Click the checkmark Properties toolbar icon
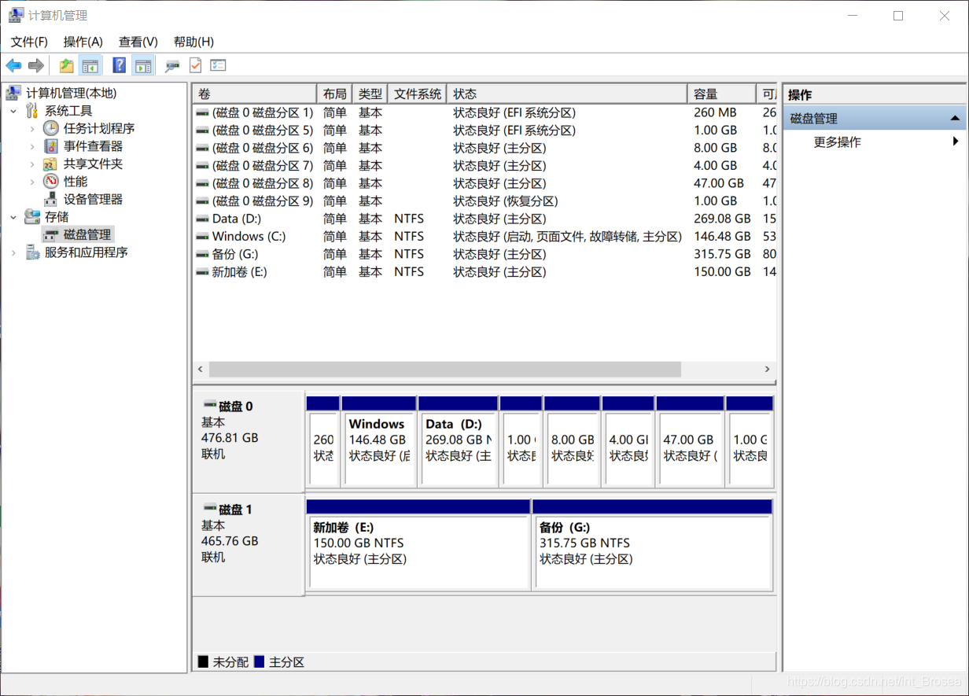Viewport: 969px width, 696px height. [195, 65]
